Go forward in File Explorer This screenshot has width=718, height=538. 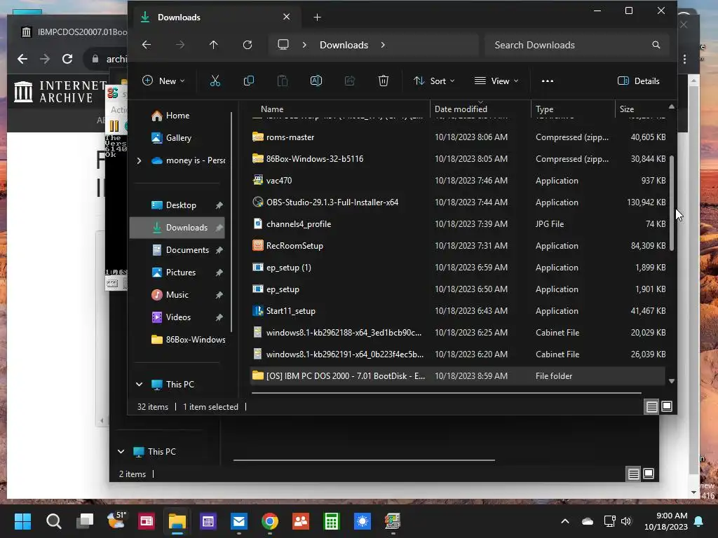[x=180, y=45]
